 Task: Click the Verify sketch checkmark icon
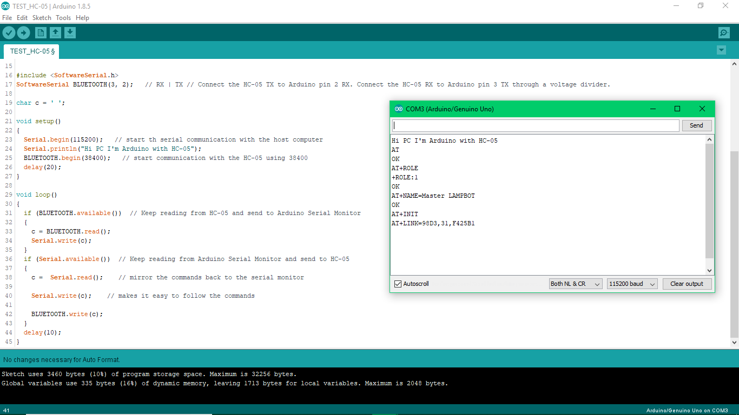9,33
